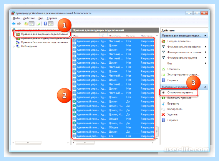Click the Вырезать scissors icon

(163, 103)
